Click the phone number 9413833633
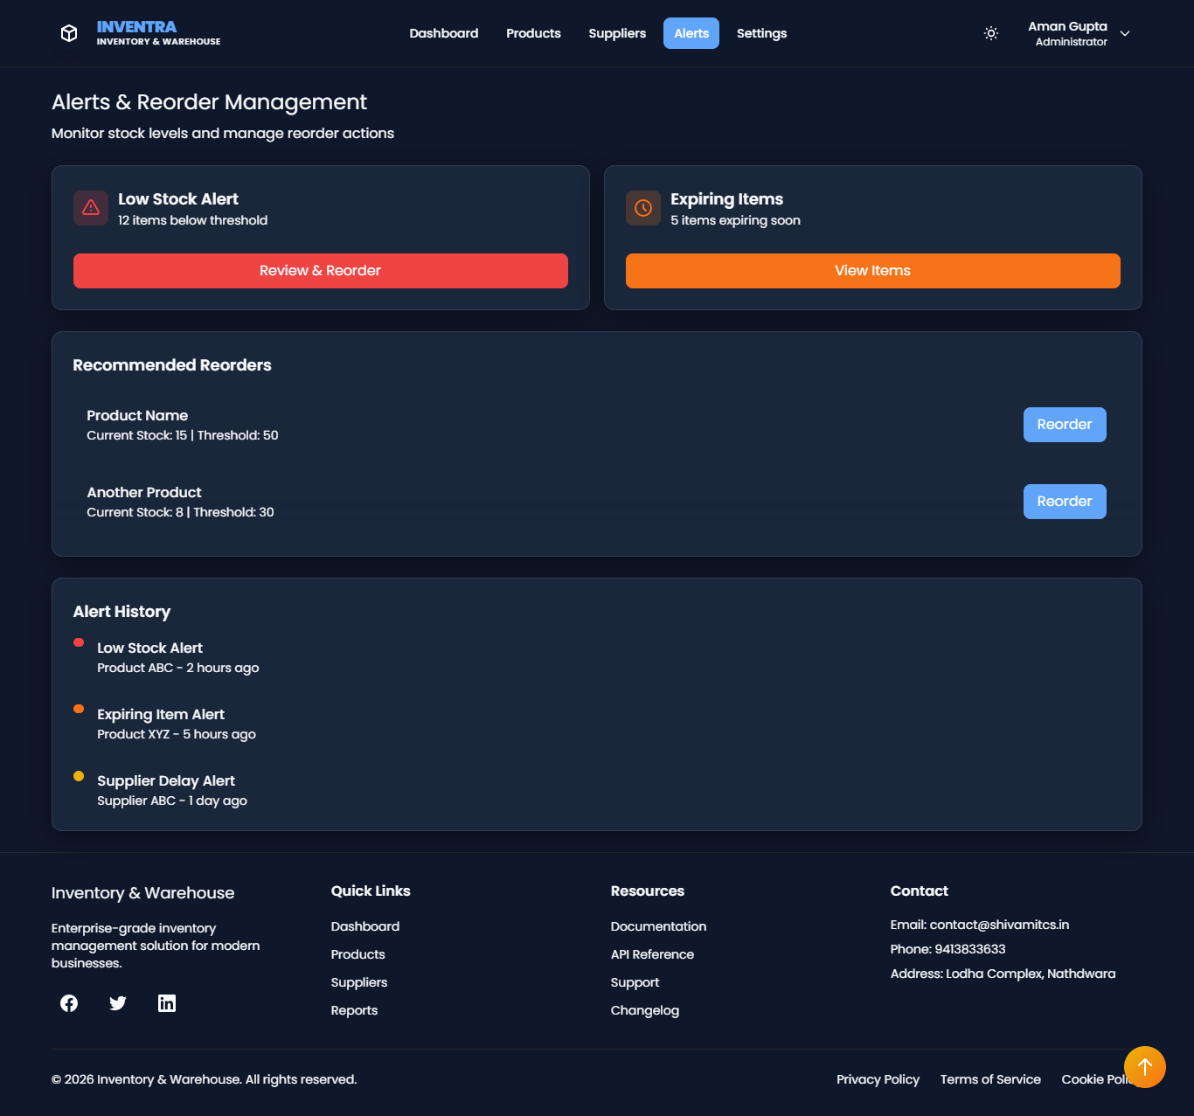 coord(970,949)
